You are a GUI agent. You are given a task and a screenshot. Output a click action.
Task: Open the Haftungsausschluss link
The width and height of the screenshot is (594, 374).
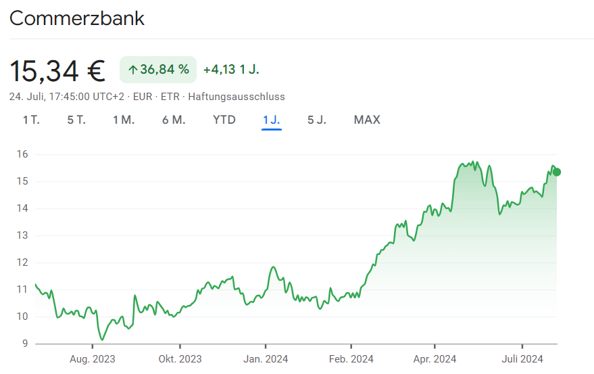click(x=237, y=97)
